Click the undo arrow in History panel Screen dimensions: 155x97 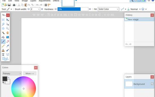point(127,44)
